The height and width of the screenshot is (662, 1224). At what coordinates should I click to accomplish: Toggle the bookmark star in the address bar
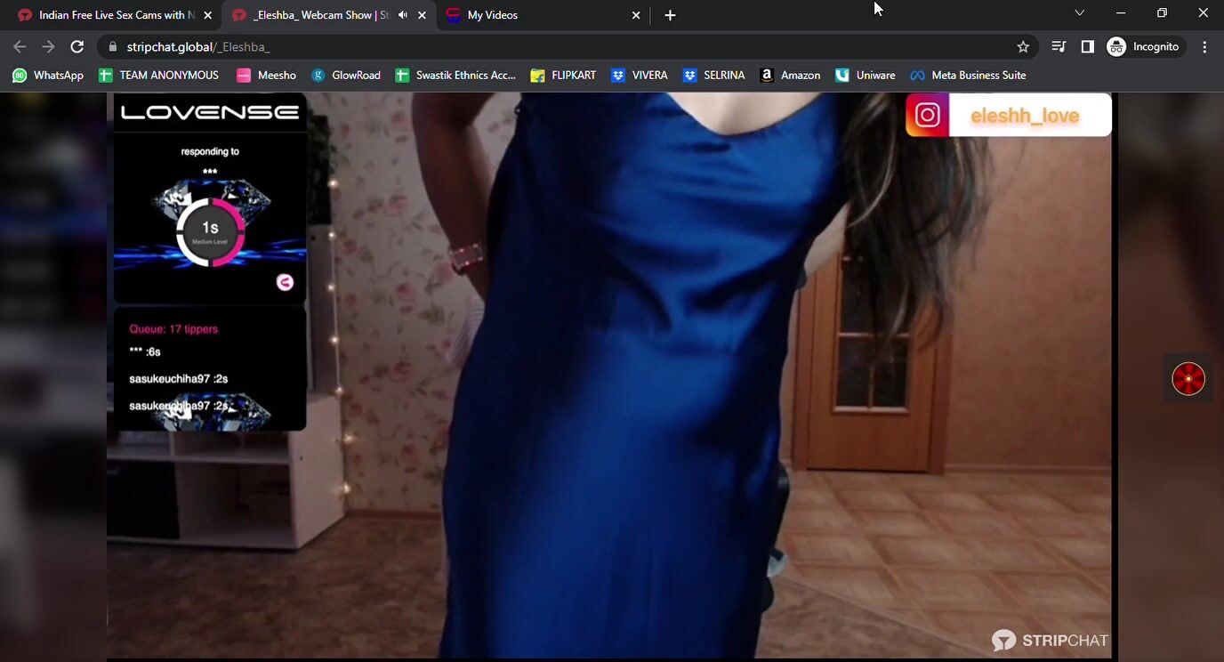coord(1022,46)
